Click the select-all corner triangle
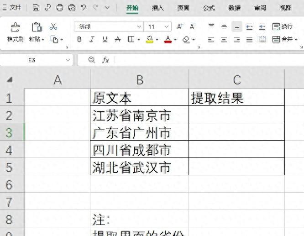304x236 pixels. click(x=10, y=80)
